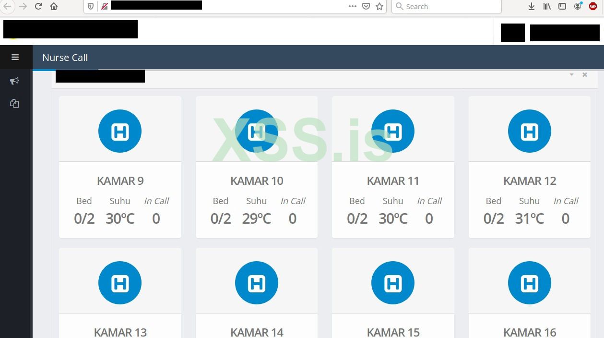Click the Suhu label in KAMAR 9
The width and height of the screenshot is (604, 338).
coord(120,201)
